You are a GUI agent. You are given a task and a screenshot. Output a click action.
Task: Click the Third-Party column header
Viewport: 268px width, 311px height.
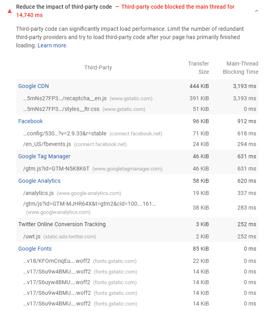pos(98,67)
